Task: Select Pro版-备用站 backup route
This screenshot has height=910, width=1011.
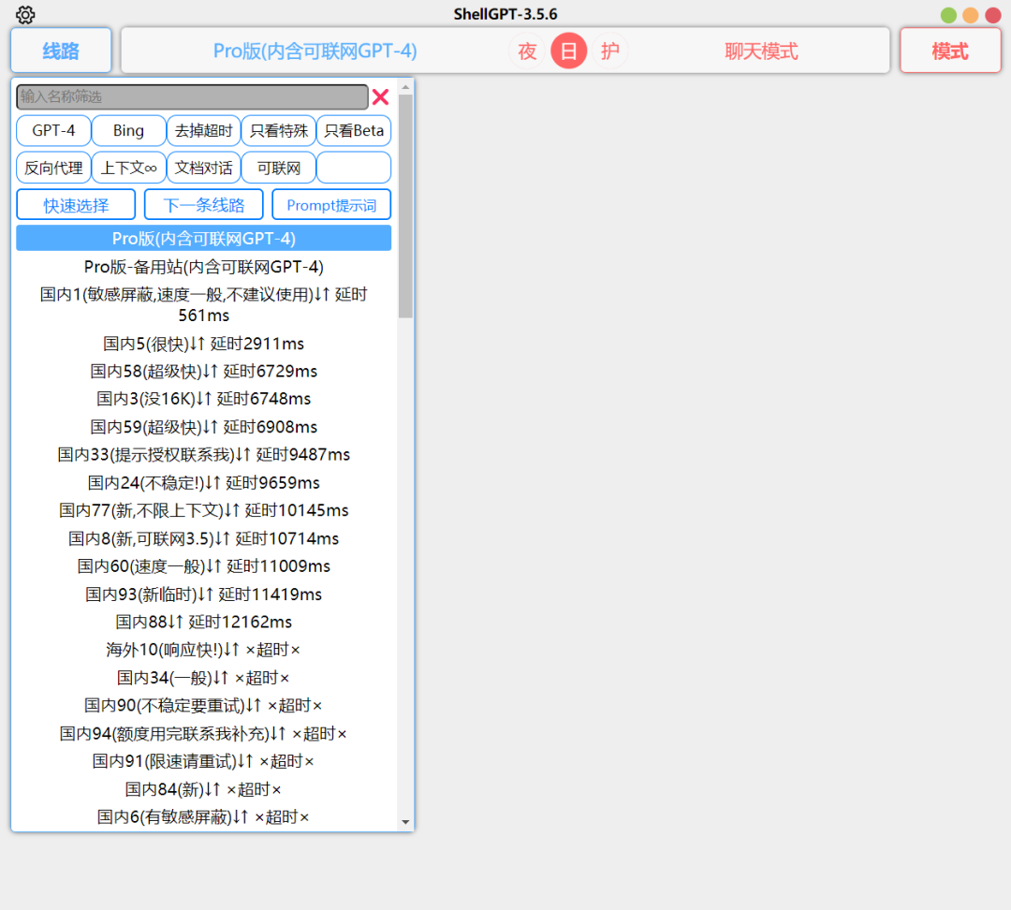Action: click(203, 267)
